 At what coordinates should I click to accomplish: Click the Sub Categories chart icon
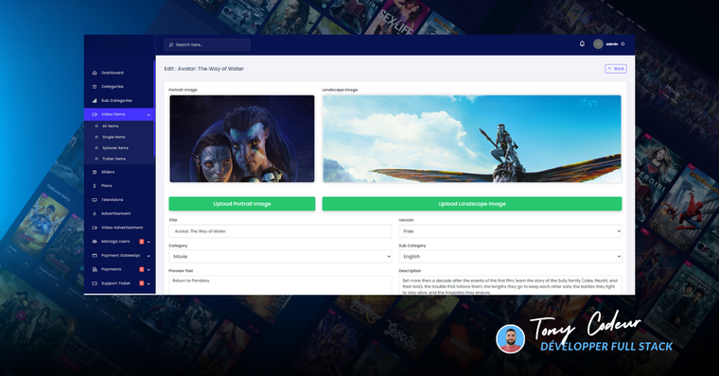(95, 100)
